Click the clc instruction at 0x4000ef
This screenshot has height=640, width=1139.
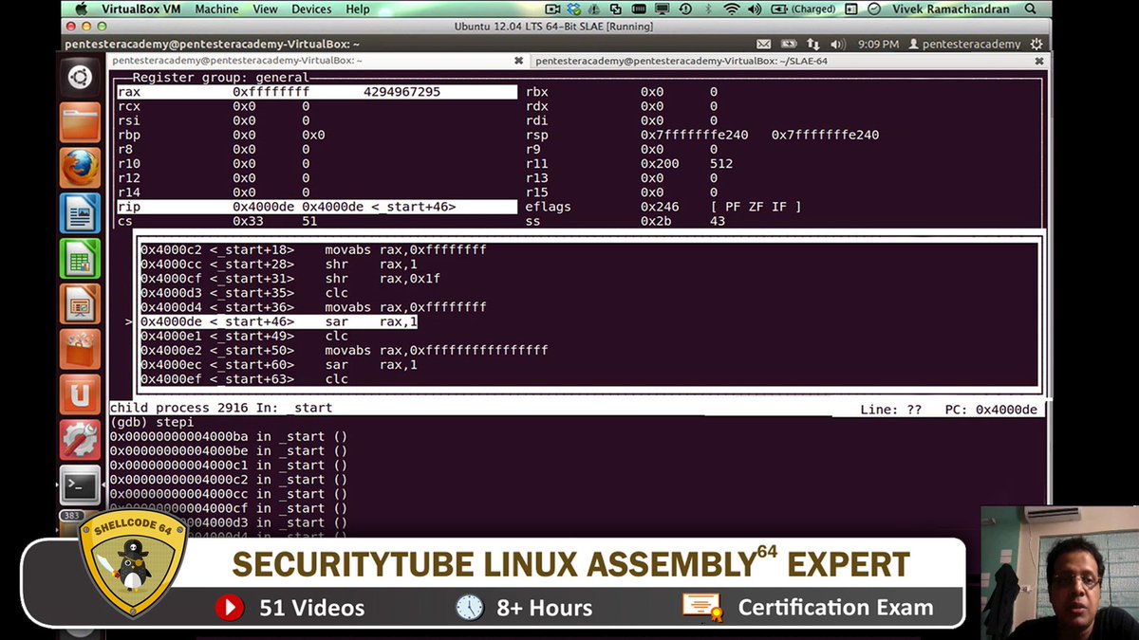(245, 379)
